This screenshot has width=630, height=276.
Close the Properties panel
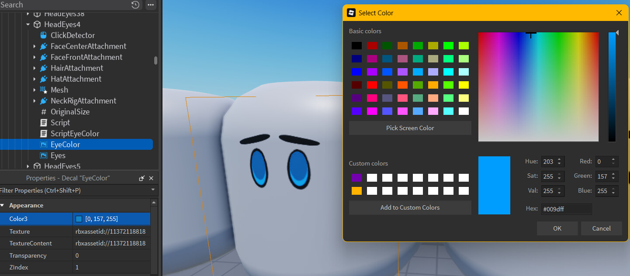pos(151,178)
